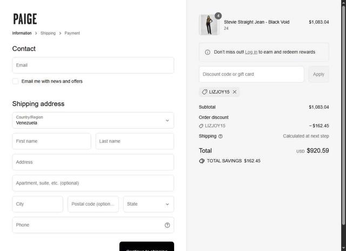Click the order discount value -$162.45
Viewport: 346px width, 251px height.
coord(319,126)
